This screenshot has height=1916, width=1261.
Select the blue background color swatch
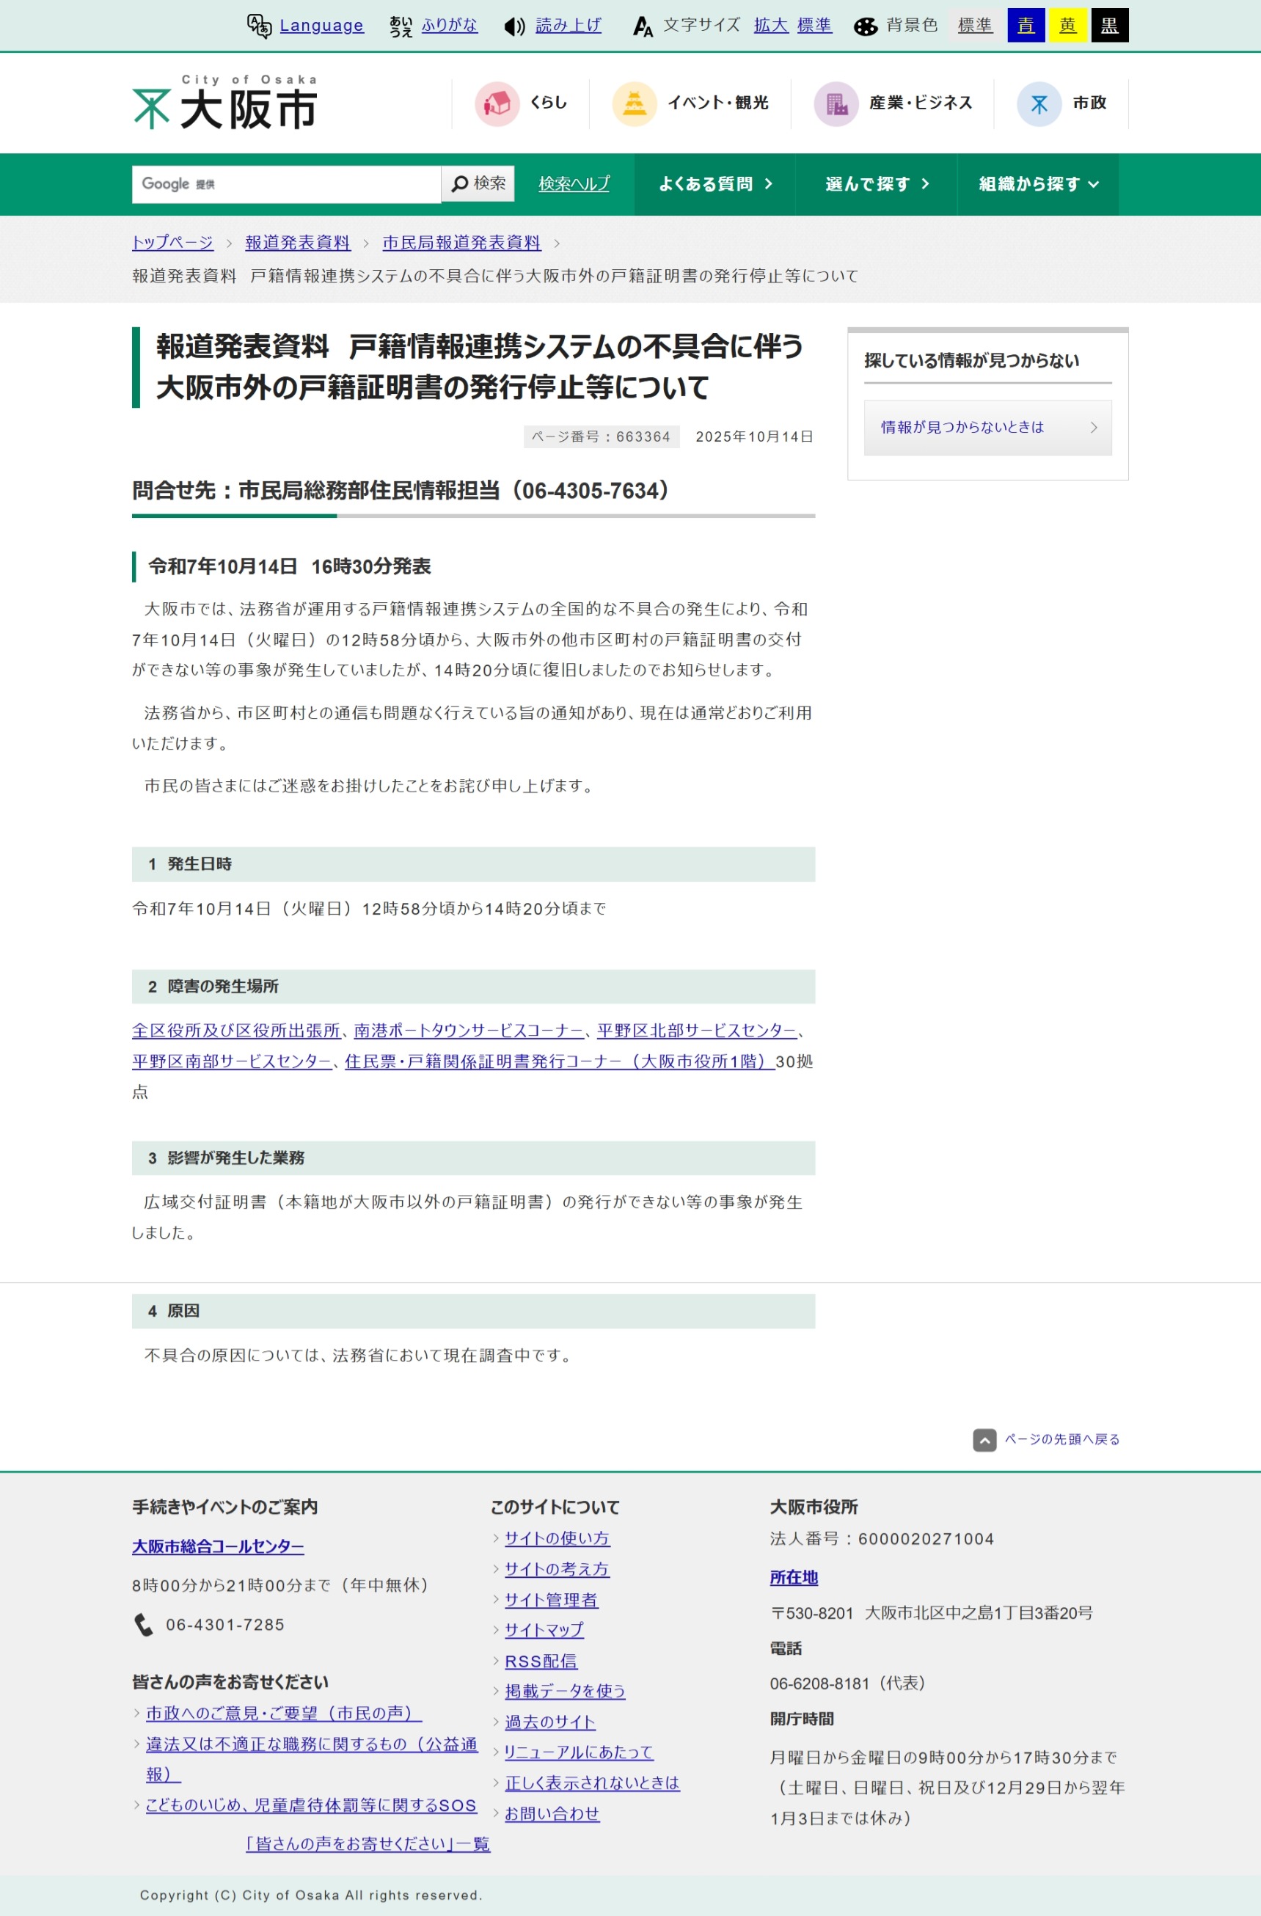[x=1025, y=26]
